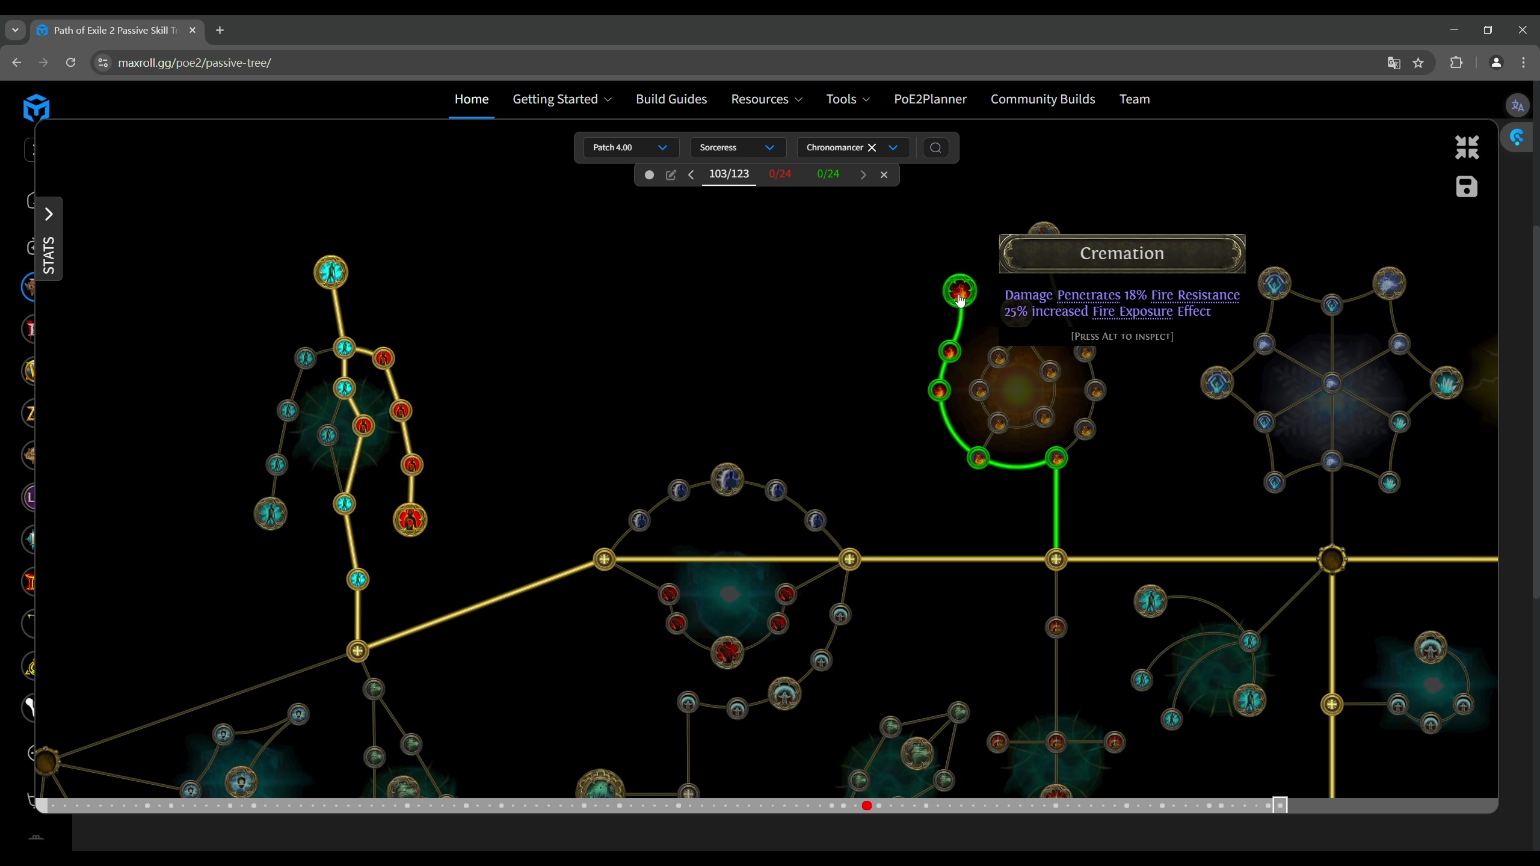Open the browser tab list dropdown
1540x866 pixels.
tap(15, 30)
